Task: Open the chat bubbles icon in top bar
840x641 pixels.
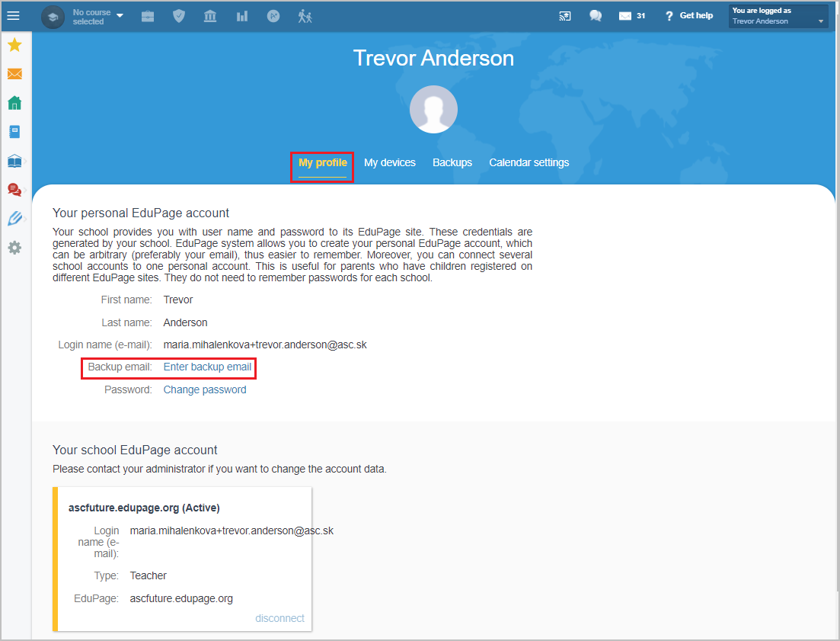Action: pos(596,16)
